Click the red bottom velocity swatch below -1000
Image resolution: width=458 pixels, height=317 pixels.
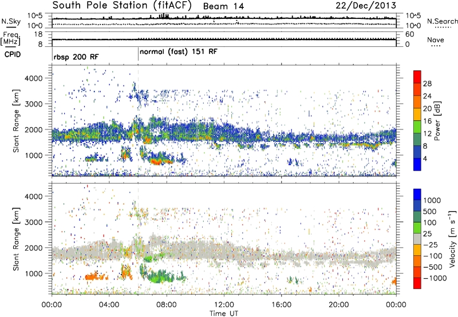click(x=417, y=283)
